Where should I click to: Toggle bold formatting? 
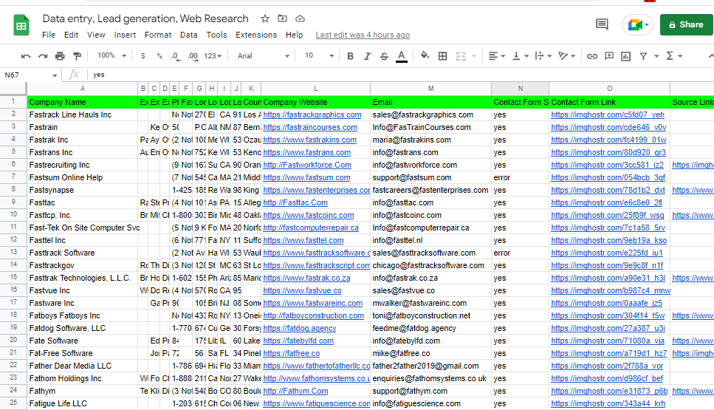[x=350, y=56]
